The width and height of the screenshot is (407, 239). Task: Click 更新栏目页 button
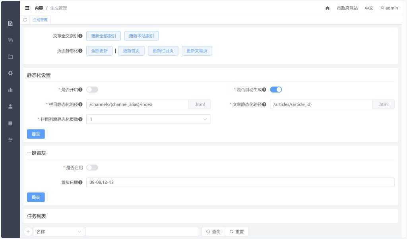[x=163, y=51]
